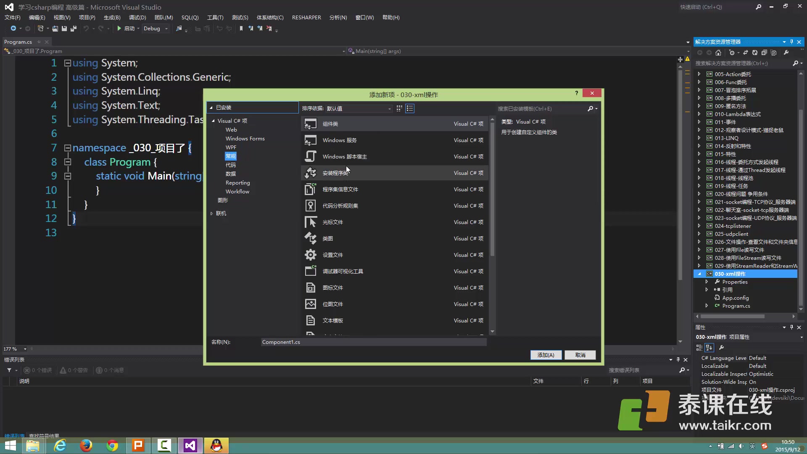Screen dimensions: 807x454
Task: Click home icon in Solution Explorer toolbar
Action: click(718, 53)
